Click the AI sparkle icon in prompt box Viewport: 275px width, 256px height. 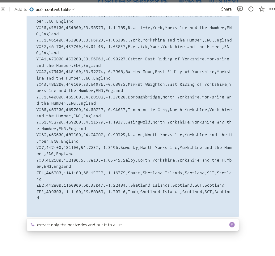32,225
